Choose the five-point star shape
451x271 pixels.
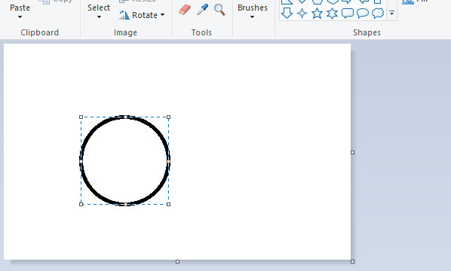[x=317, y=14]
